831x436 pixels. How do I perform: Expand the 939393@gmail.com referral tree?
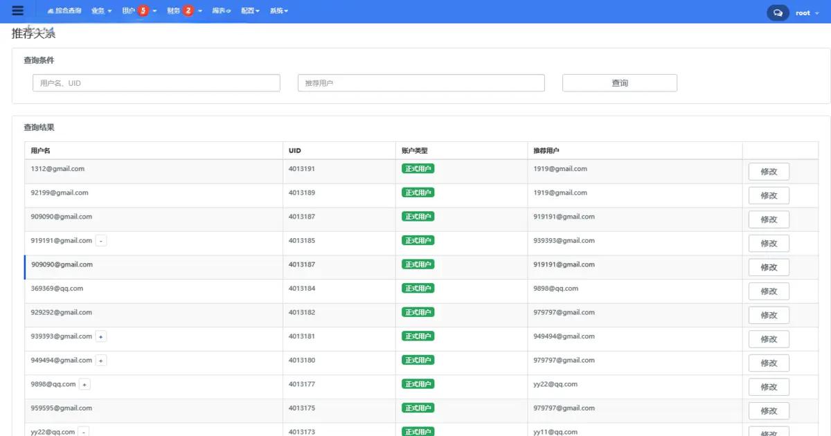[x=101, y=336]
